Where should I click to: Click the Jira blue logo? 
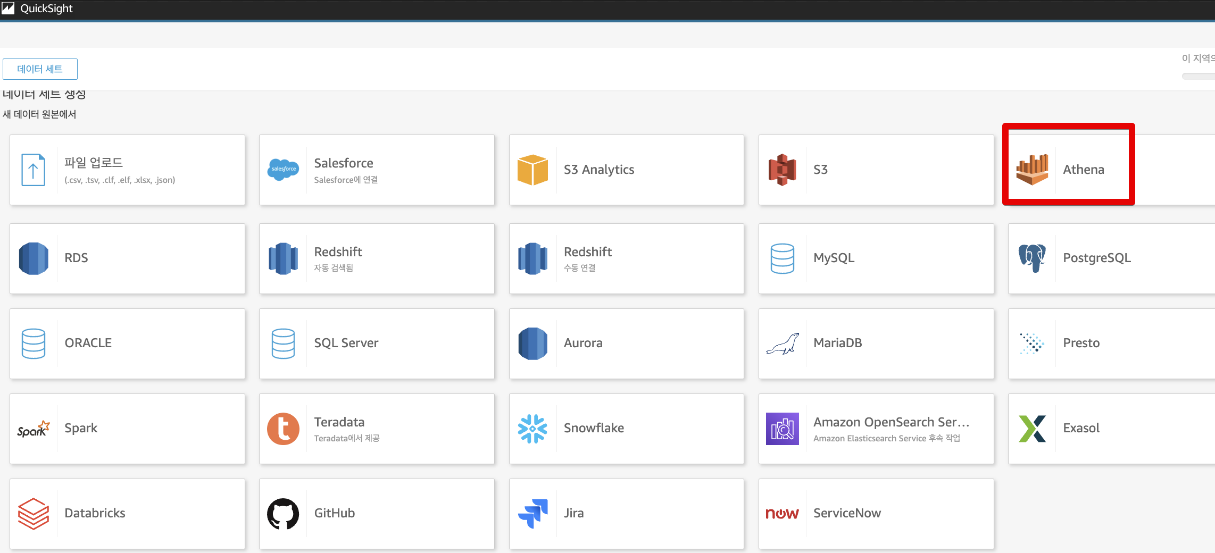point(532,514)
